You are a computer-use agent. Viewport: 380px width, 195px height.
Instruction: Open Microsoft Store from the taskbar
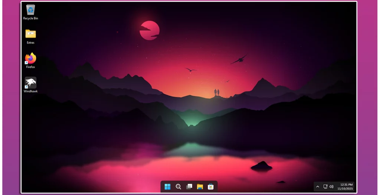click(x=210, y=186)
